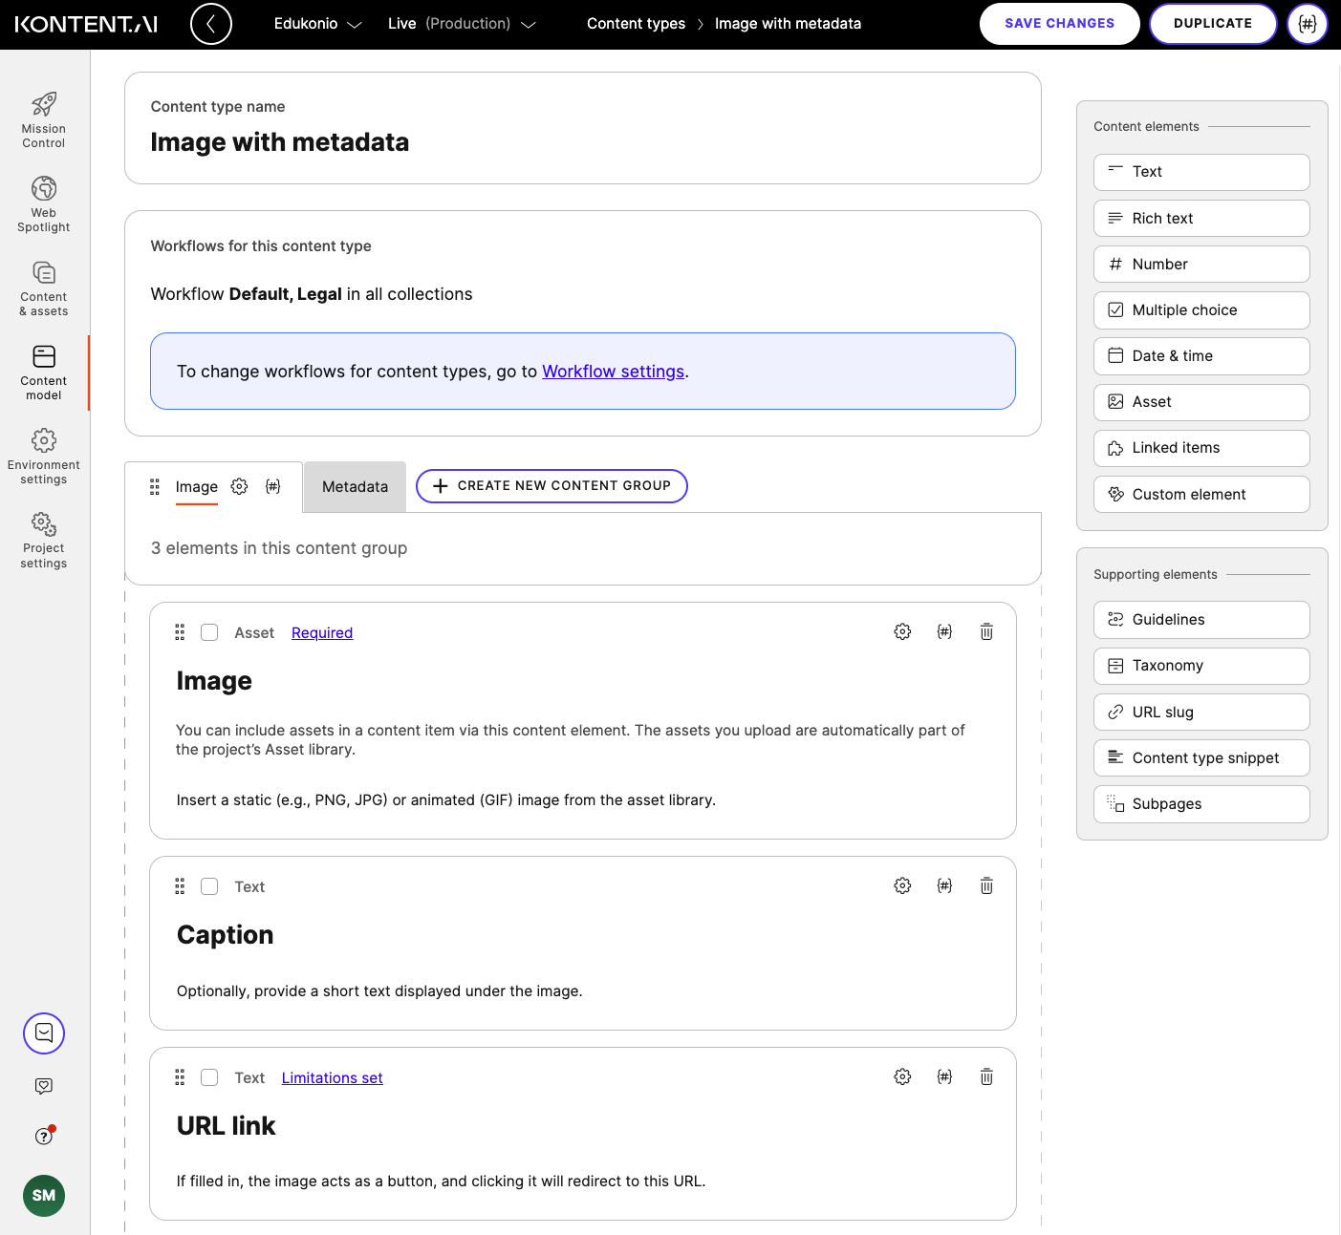Delete the URL link element with trash icon
Image resolution: width=1341 pixels, height=1235 pixels.
click(x=985, y=1076)
